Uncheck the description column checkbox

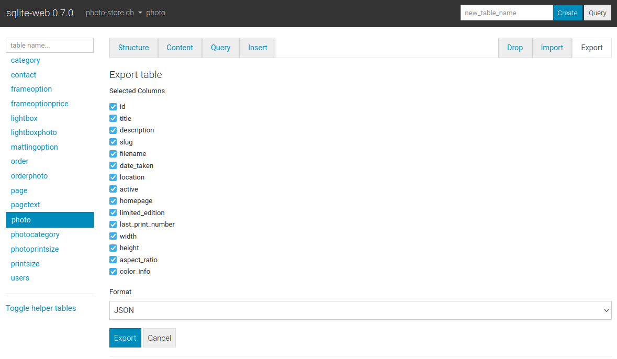[x=113, y=130]
